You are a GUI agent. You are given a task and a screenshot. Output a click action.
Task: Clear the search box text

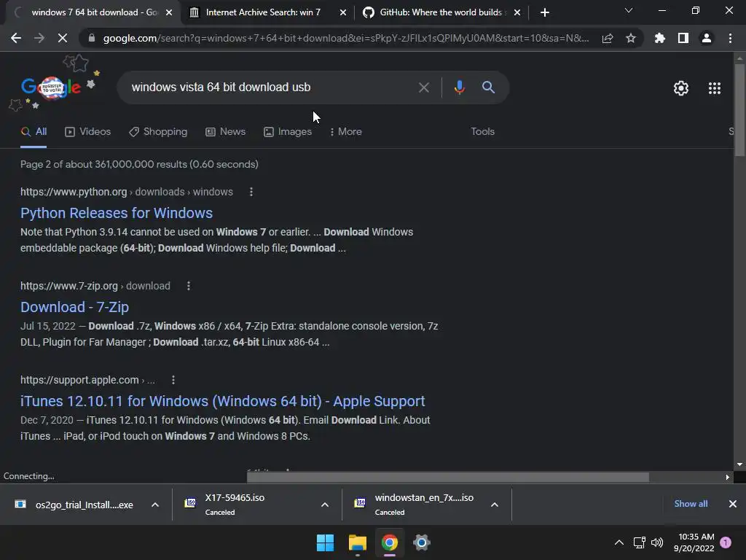pyautogui.click(x=423, y=87)
